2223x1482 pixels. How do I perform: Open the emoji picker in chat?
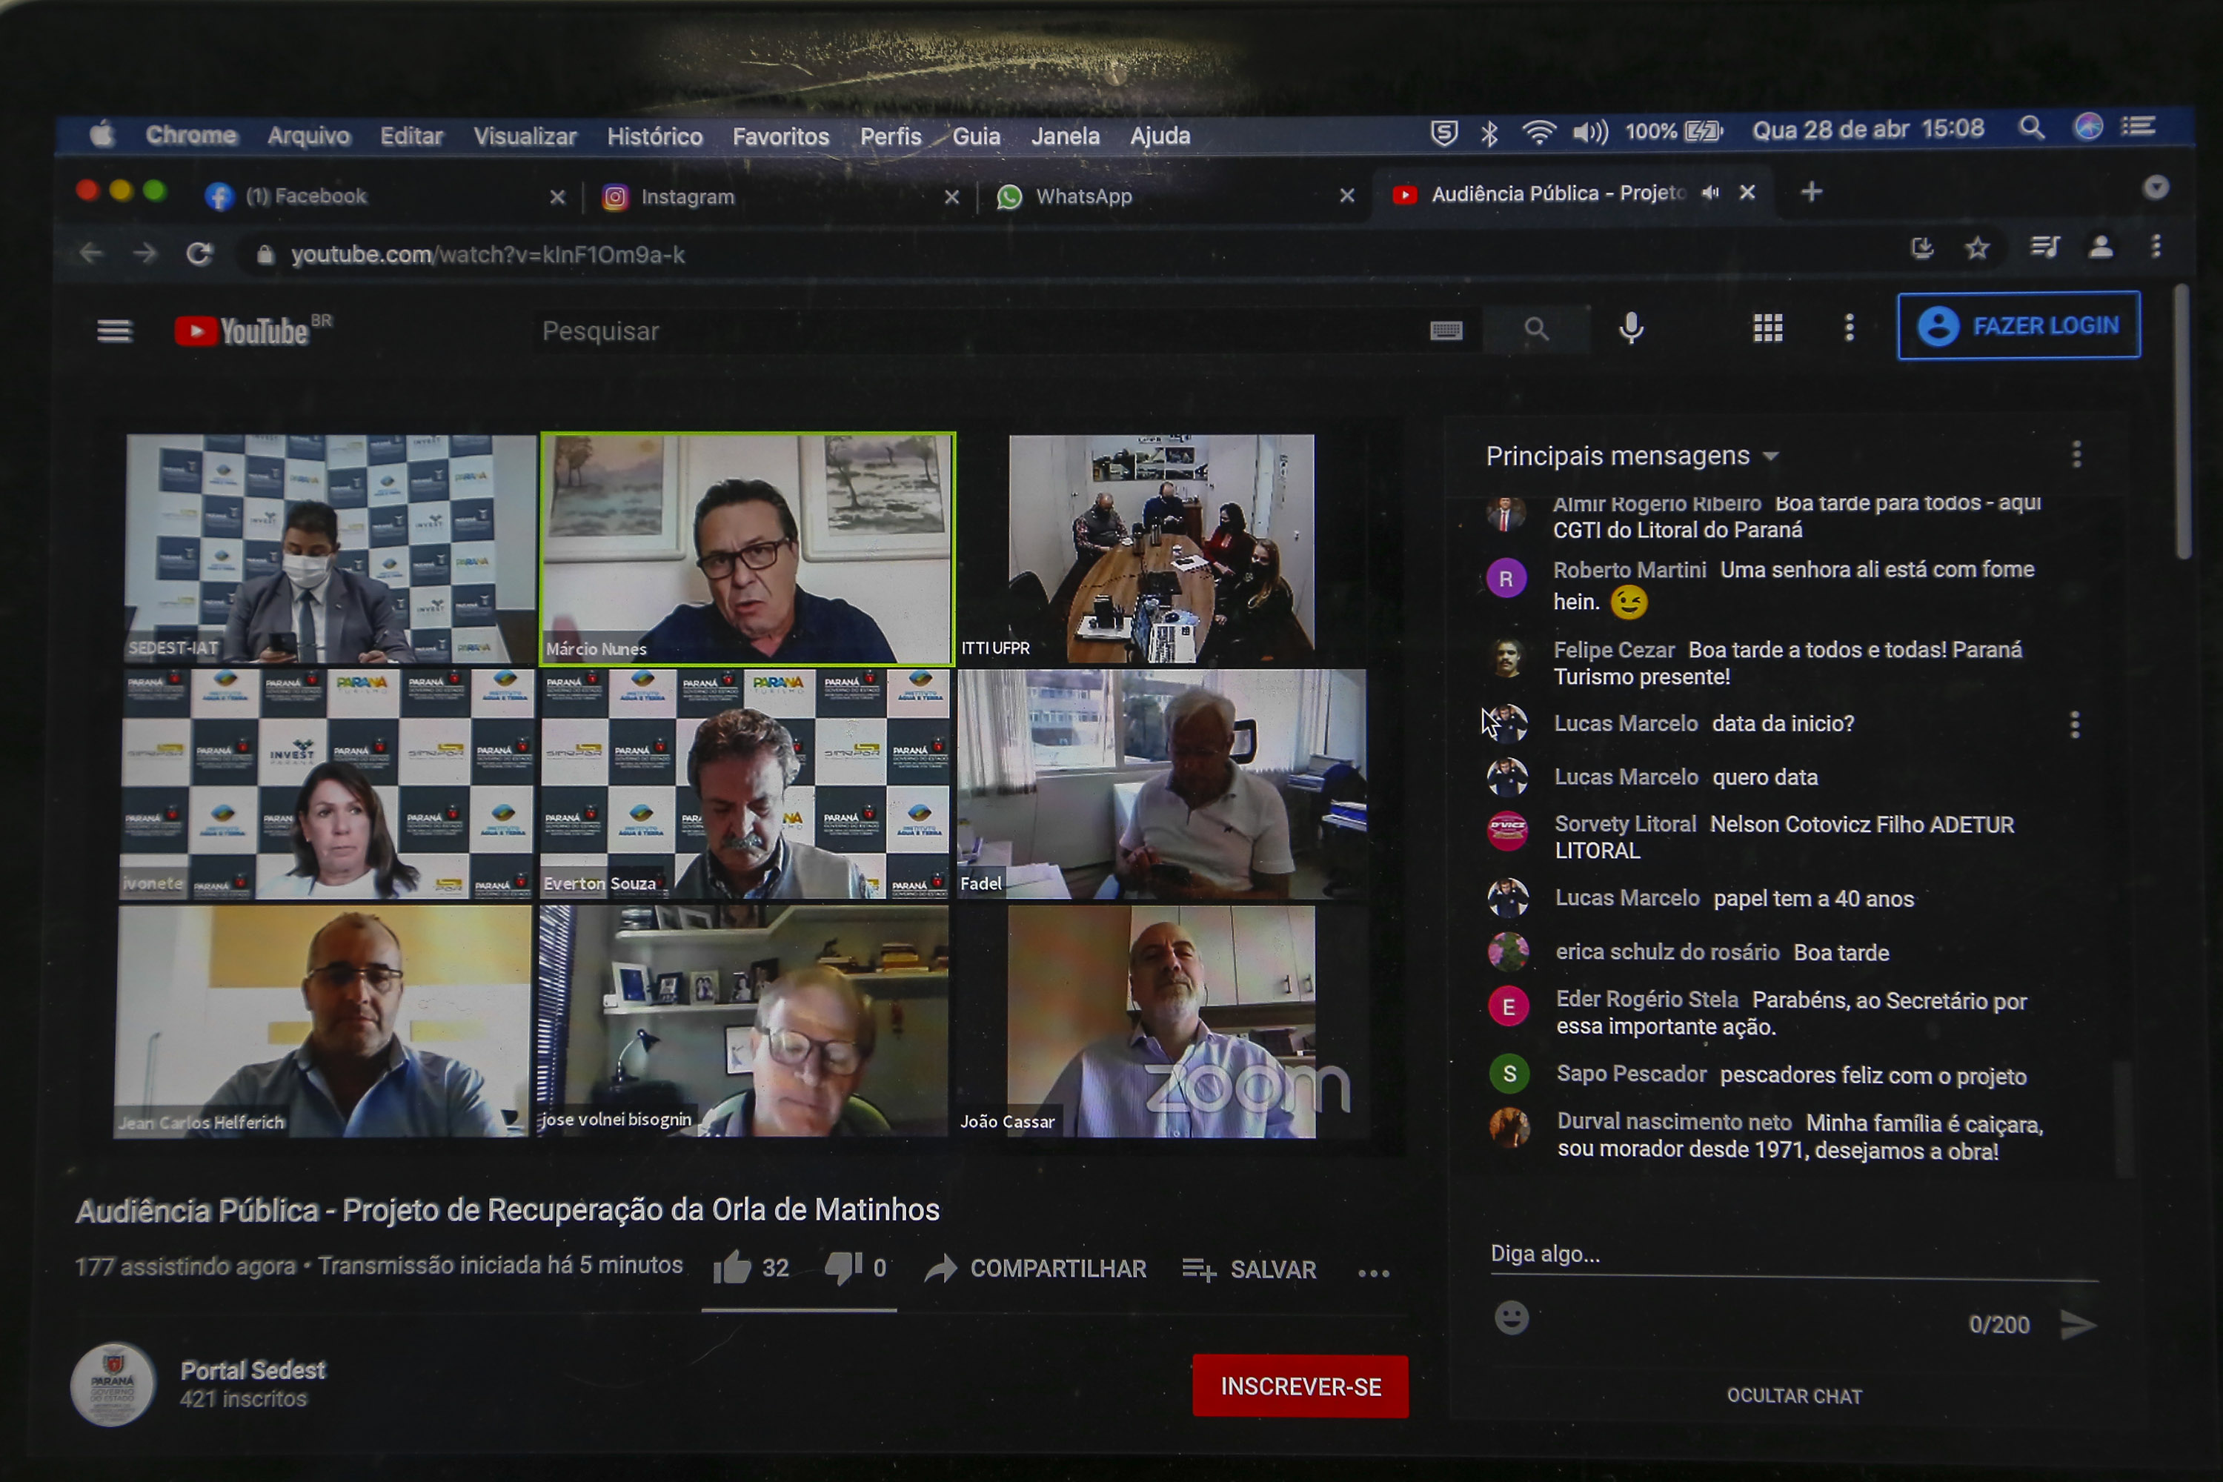1510,1317
